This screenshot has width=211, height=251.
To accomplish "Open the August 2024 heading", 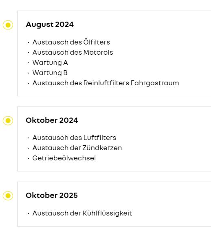I will 50,24.
